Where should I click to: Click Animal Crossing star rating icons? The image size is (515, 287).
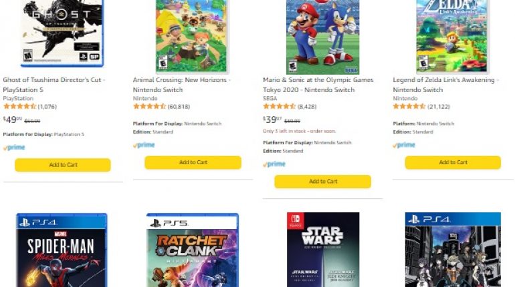pos(149,106)
